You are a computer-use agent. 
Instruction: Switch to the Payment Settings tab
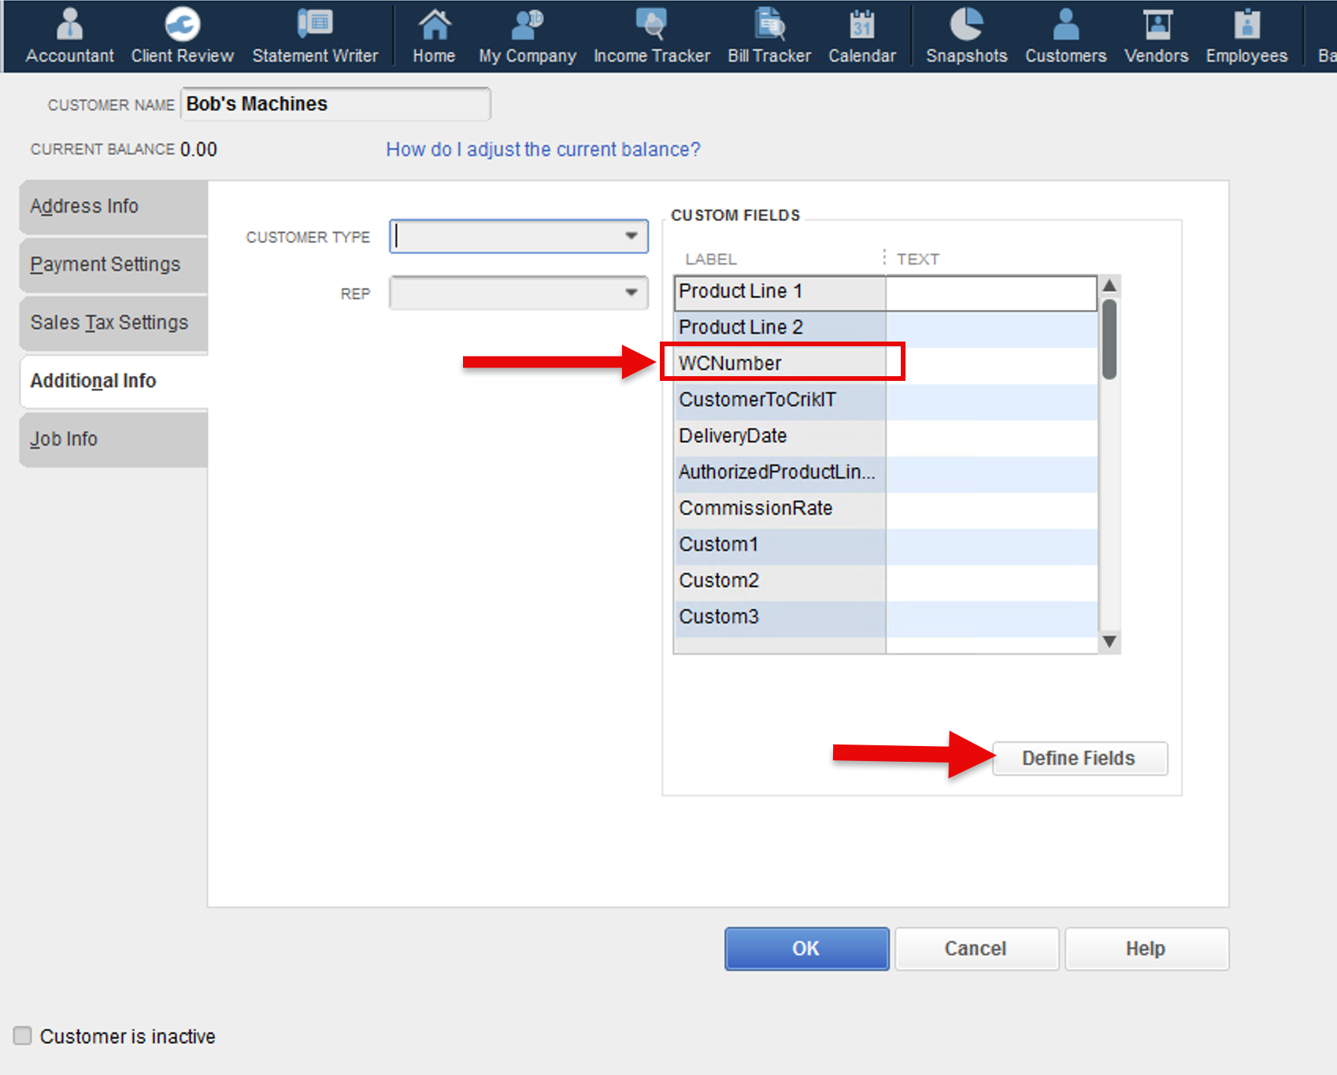pyautogui.click(x=106, y=264)
